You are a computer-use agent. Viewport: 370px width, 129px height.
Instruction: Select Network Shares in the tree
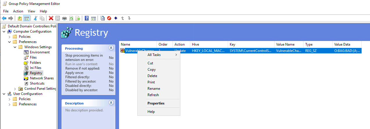(42, 78)
